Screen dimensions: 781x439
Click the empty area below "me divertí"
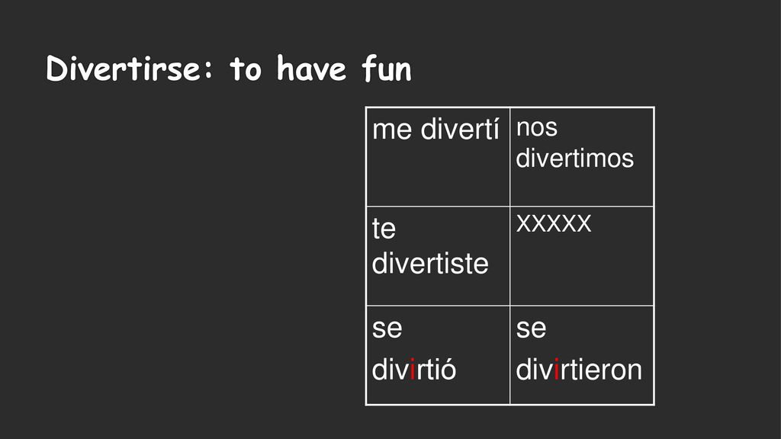pos(437,175)
